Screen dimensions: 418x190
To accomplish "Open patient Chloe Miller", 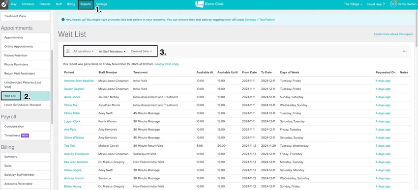I will 72,113.
